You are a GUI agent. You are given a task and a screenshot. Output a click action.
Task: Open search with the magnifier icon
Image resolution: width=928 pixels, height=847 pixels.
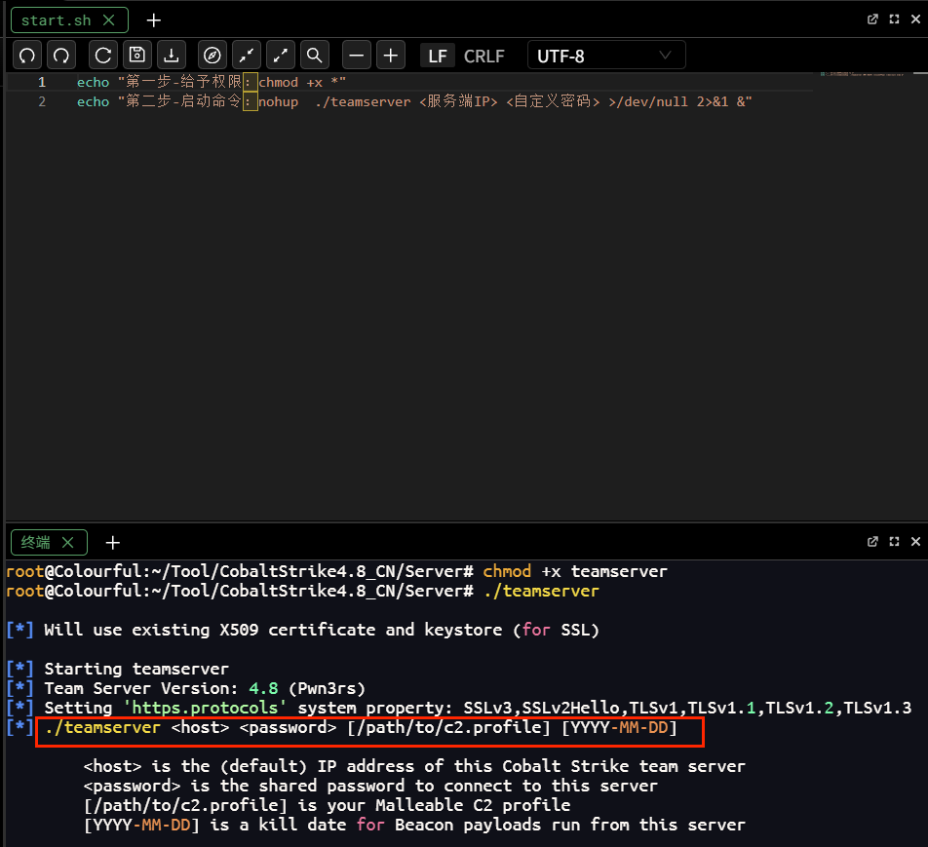coord(315,56)
